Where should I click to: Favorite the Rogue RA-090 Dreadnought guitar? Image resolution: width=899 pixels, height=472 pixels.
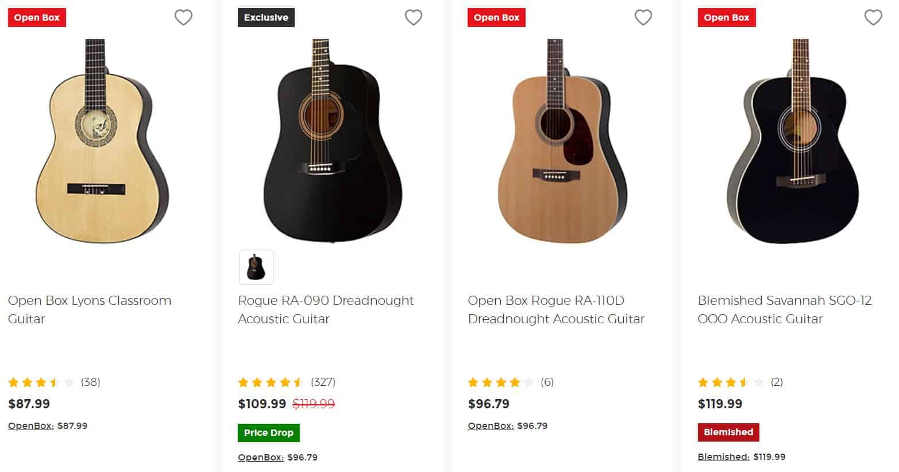click(414, 17)
